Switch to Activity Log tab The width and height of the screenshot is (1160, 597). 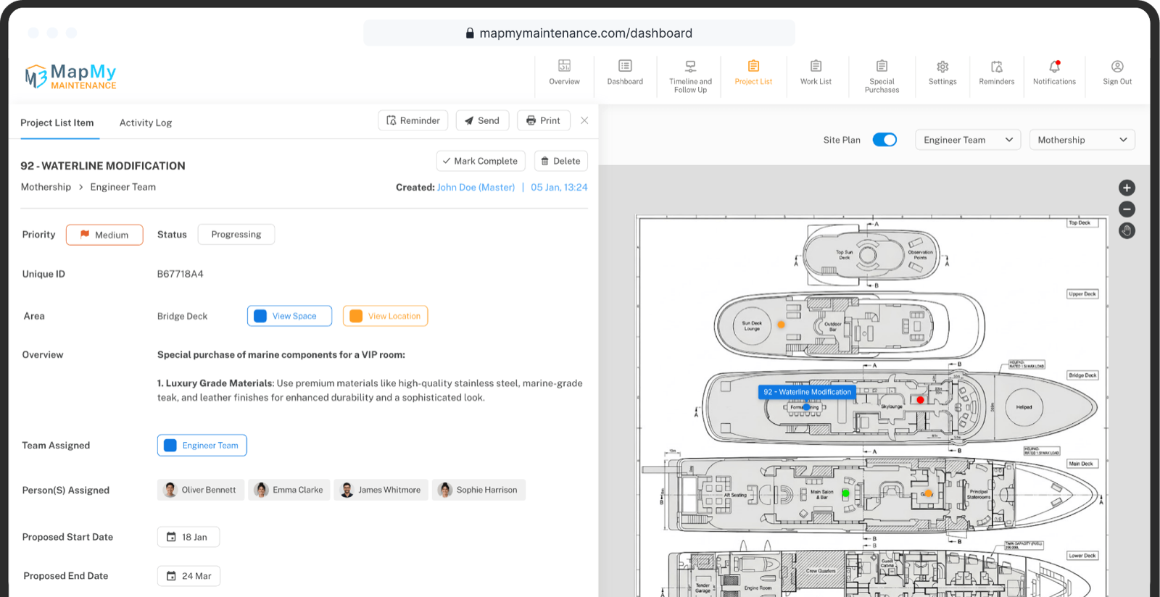[146, 122]
